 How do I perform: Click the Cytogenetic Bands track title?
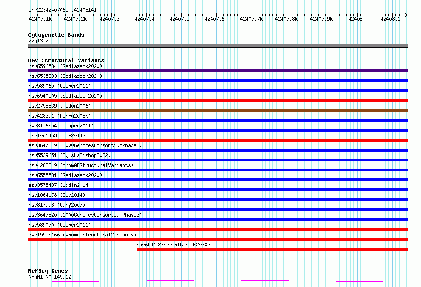(x=56, y=35)
